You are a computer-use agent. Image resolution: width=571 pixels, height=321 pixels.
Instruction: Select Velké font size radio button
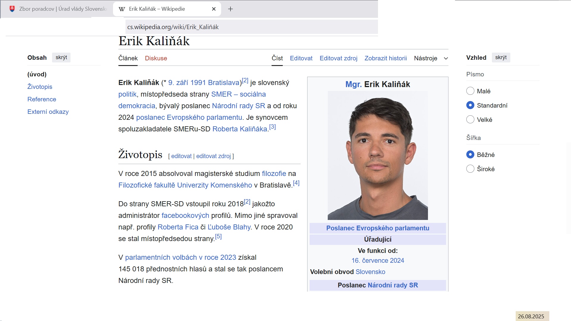pyautogui.click(x=470, y=119)
